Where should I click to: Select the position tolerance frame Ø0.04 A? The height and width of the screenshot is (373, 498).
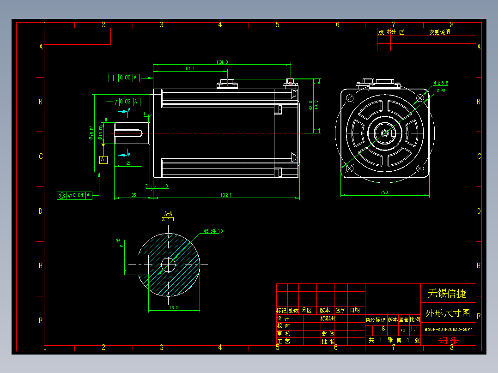pyautogui.click(x=74, y=195)
